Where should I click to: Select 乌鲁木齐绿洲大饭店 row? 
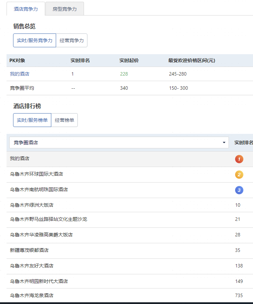pos(130,205)
